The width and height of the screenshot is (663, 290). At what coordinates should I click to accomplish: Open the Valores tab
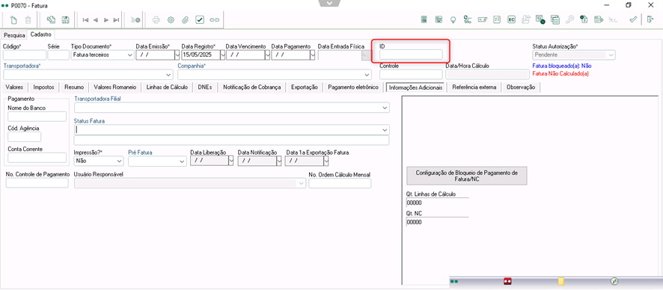[x=14, y=87]
